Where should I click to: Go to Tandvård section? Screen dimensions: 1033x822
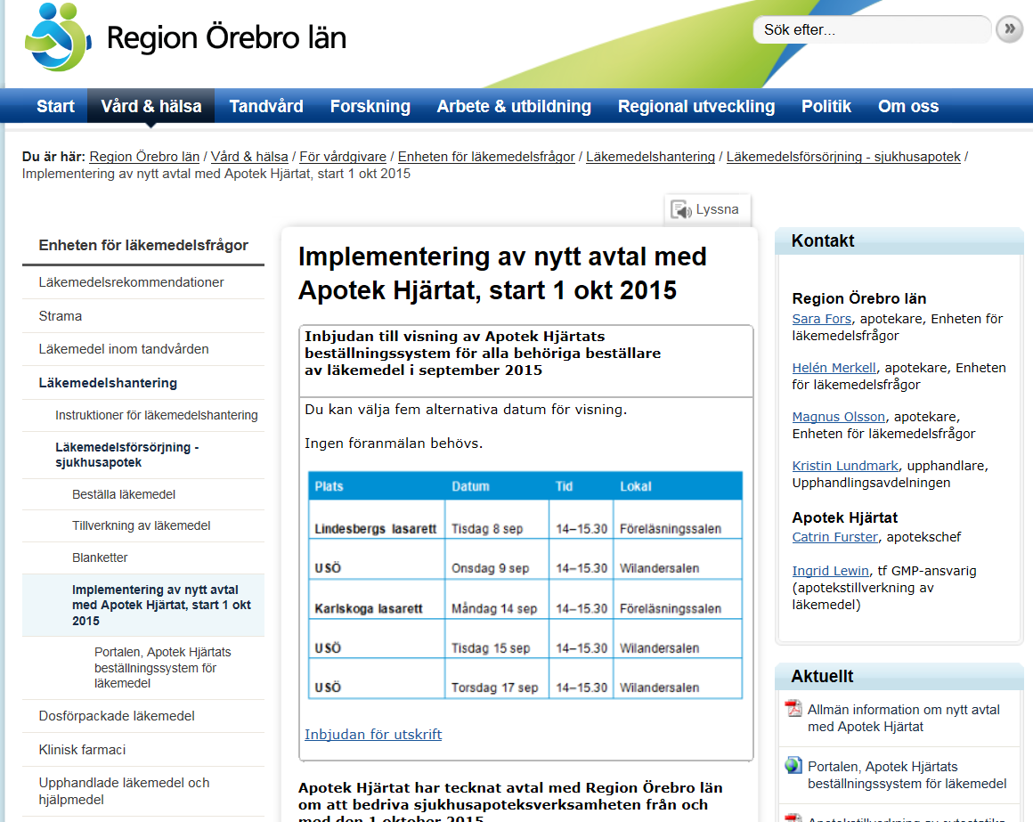point(266,106)
